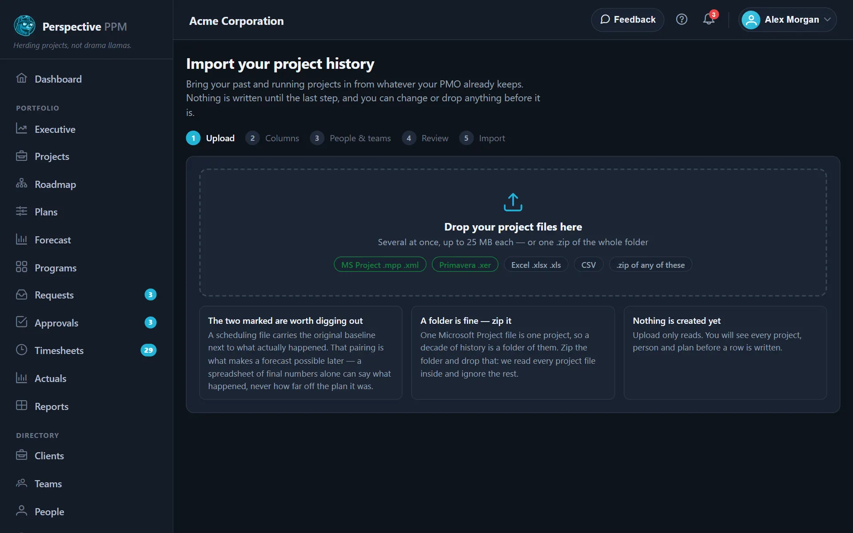Click the Requests inbox icon
The image size is (853, 533).
(x=21, y=294)
